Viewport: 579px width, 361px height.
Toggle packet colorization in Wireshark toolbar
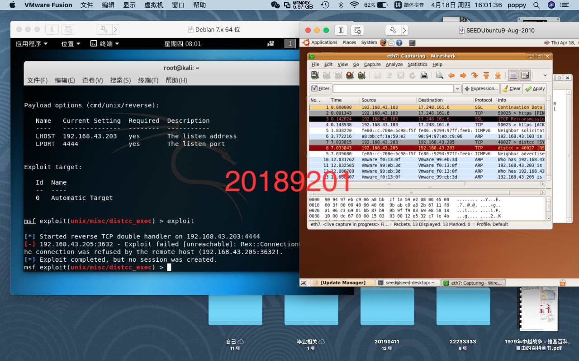(513, 75)
